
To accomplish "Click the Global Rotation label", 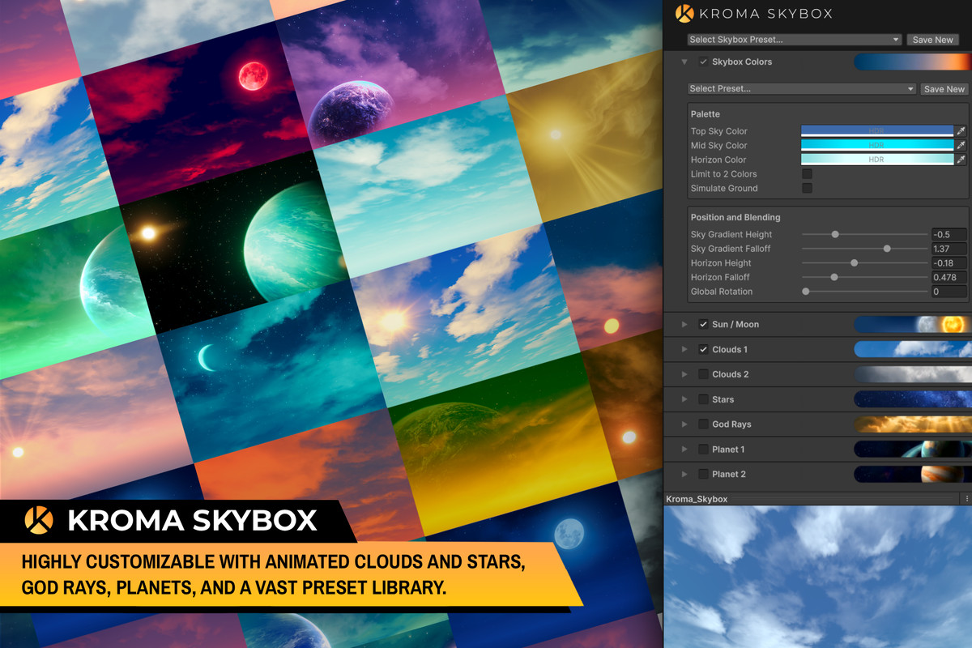I will [x=722, y=292].
